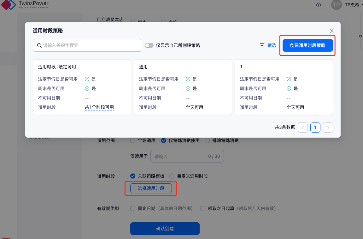Select page 1 in pagination

point(315,128)
